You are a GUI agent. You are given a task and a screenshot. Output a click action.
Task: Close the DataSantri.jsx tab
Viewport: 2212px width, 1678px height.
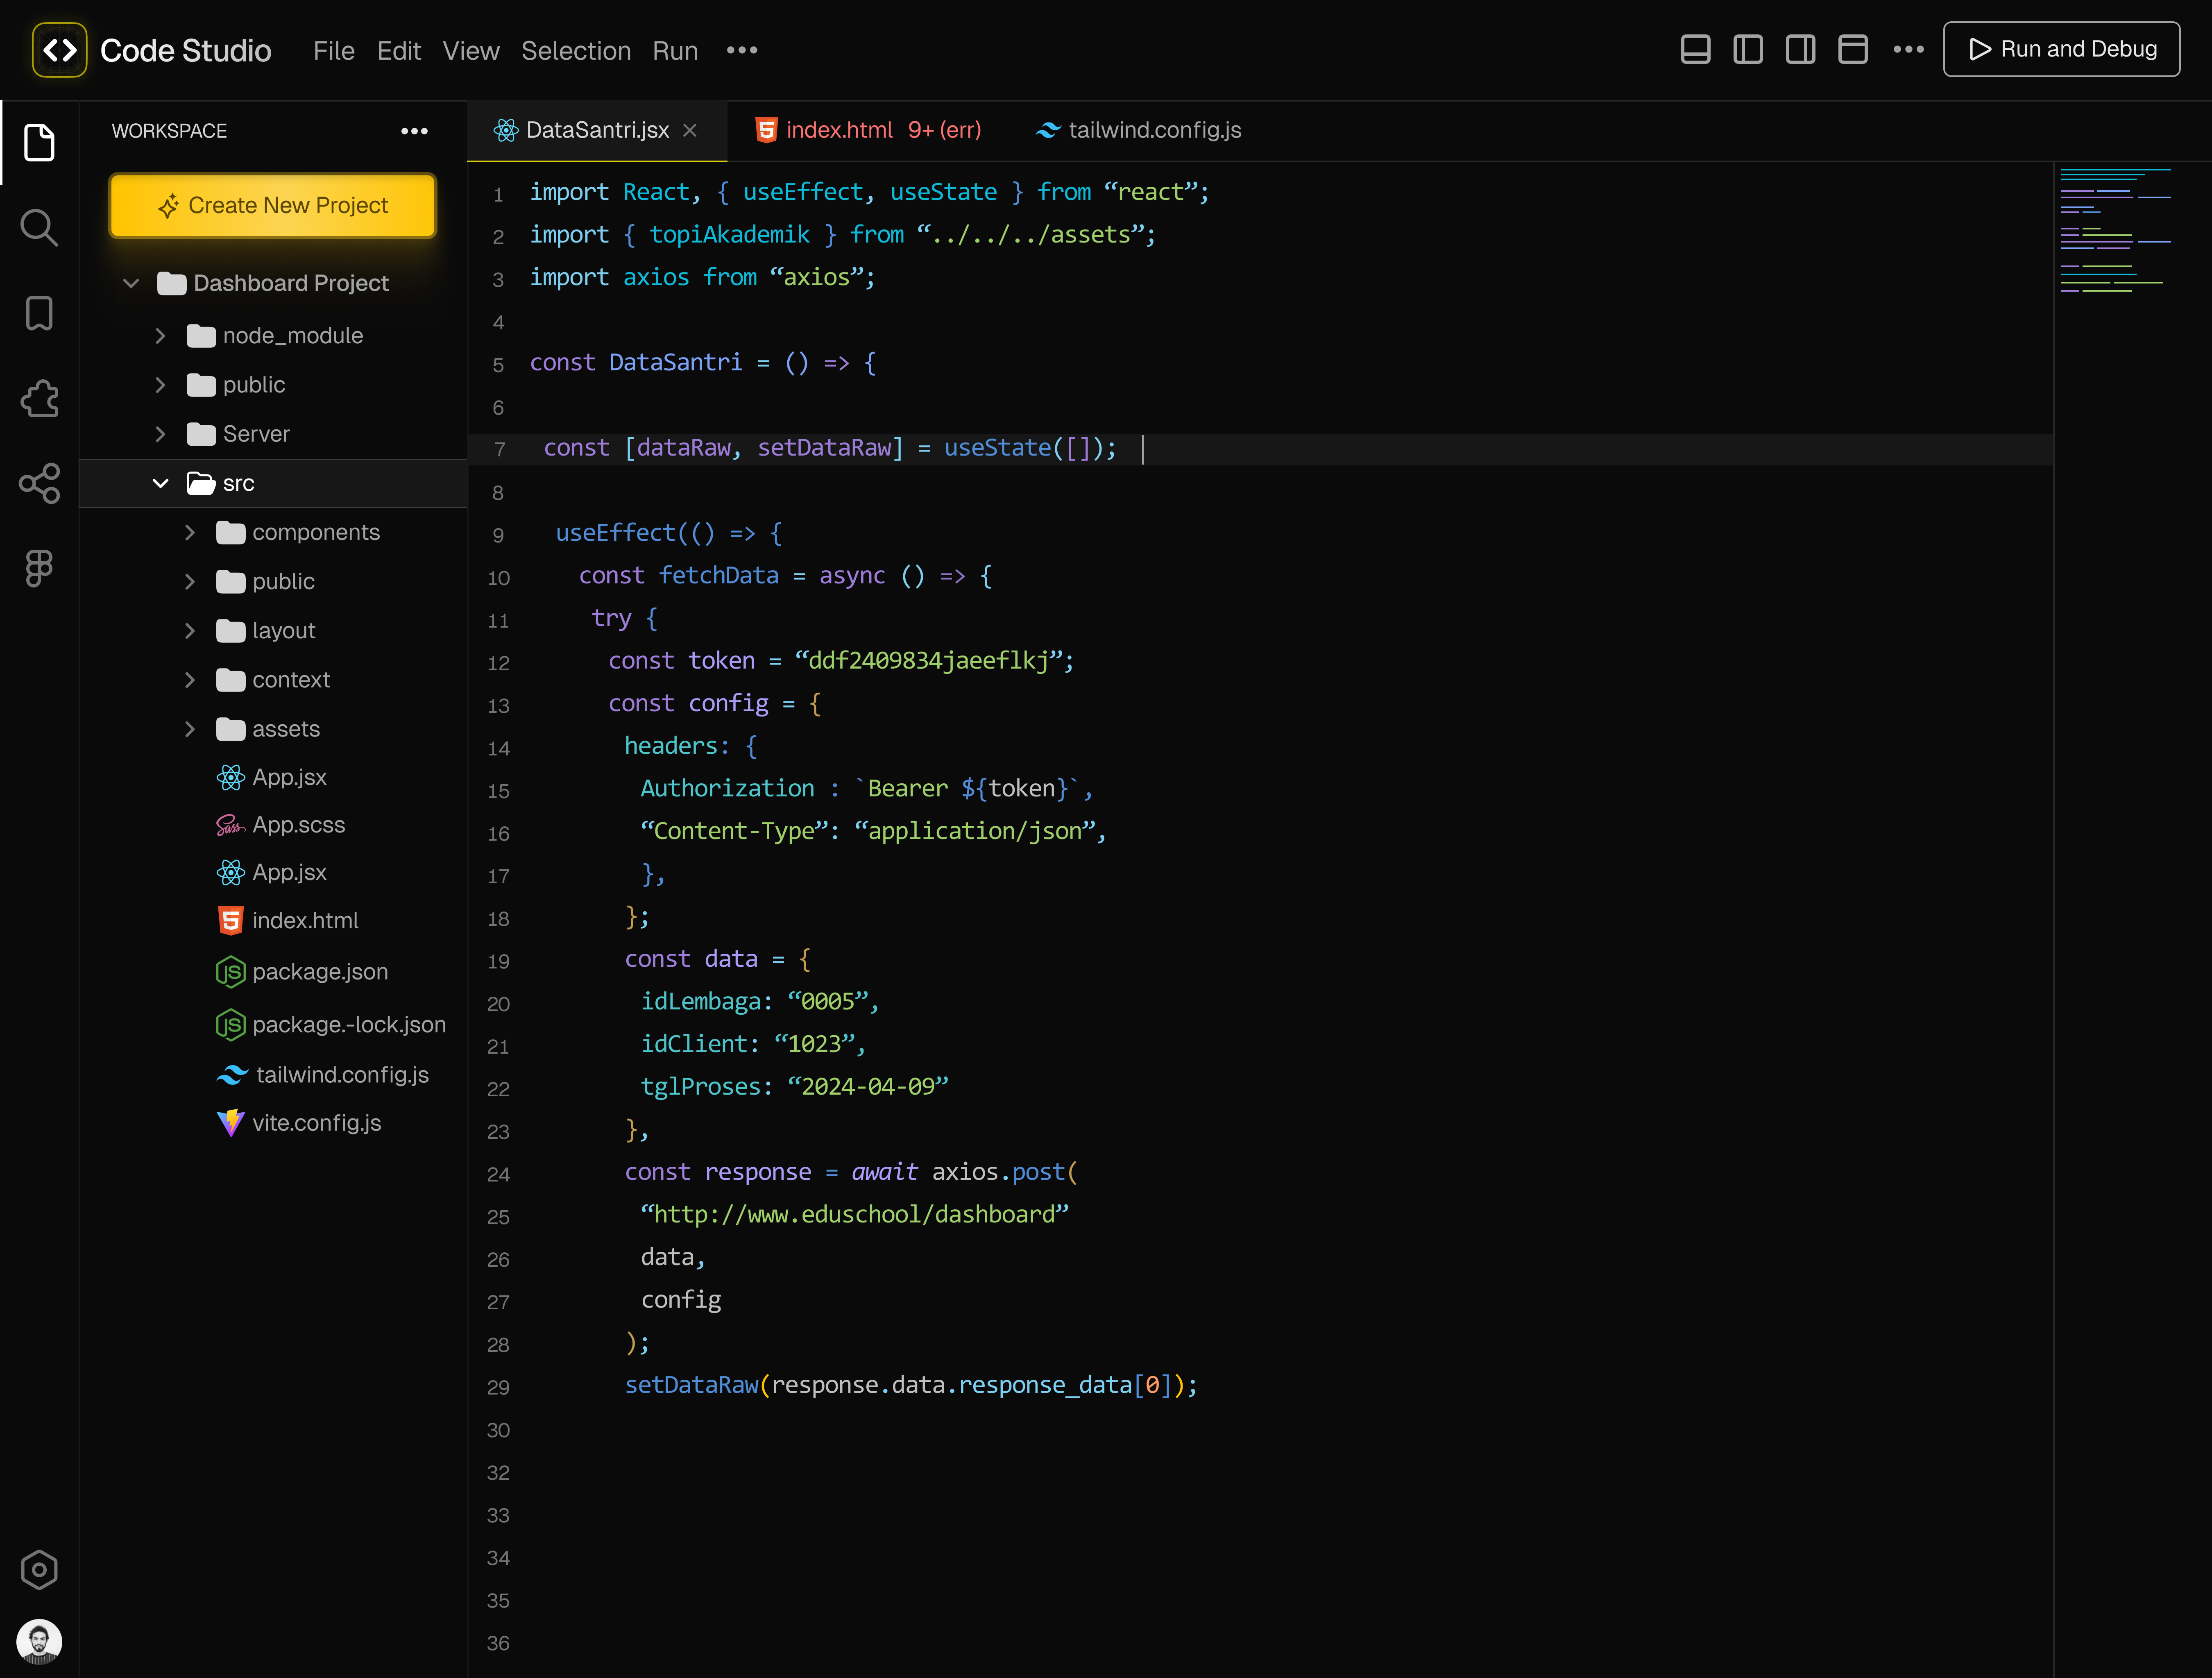coord(690,130)
